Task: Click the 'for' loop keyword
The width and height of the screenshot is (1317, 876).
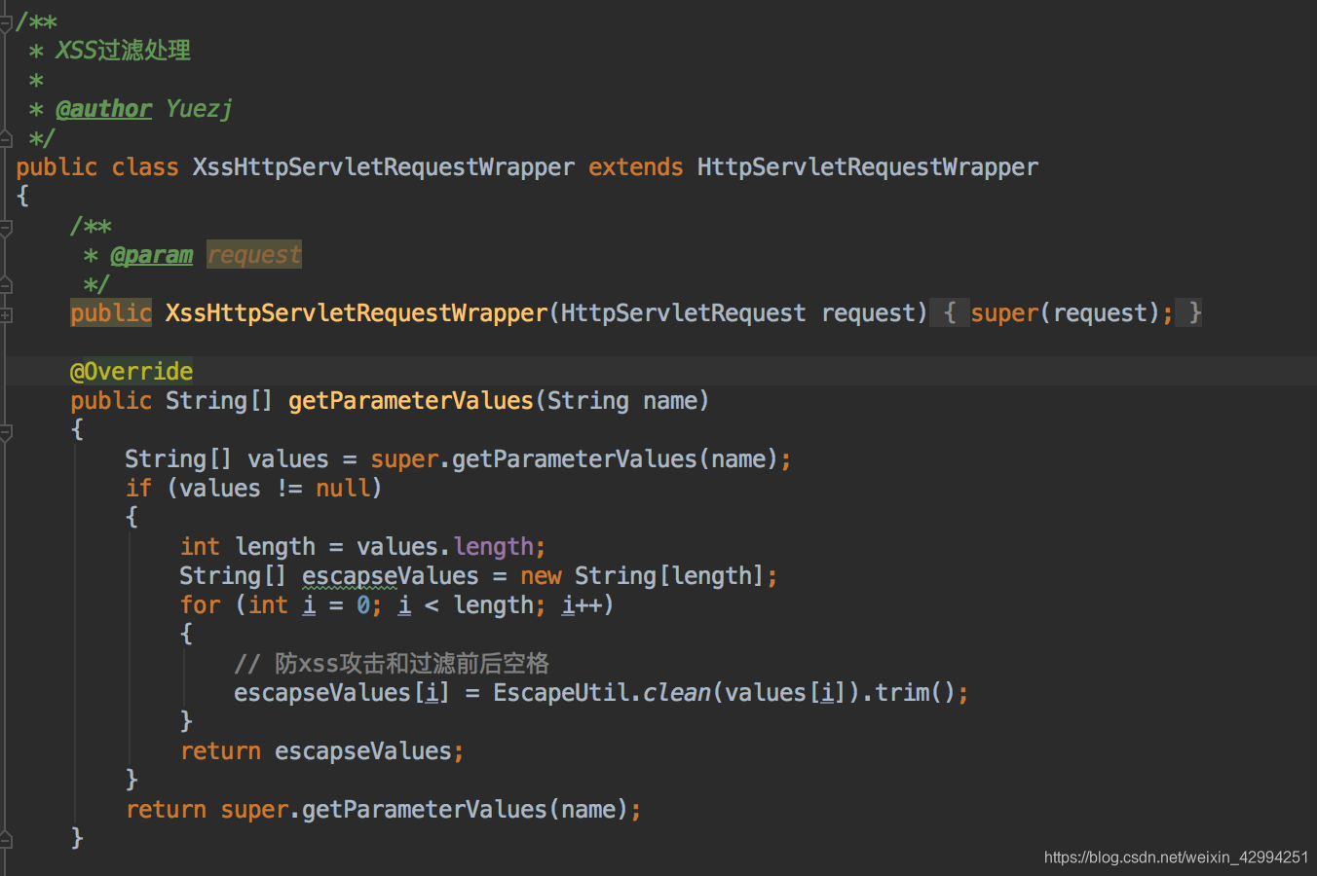Action: [200, 605]
